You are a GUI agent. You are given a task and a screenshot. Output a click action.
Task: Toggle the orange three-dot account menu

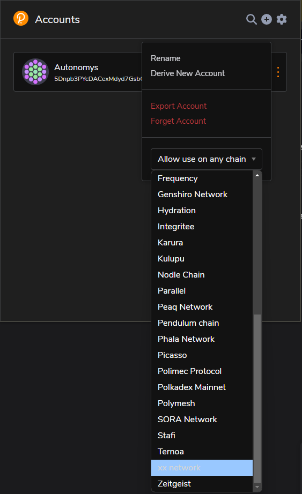click(x=278, y=72)
